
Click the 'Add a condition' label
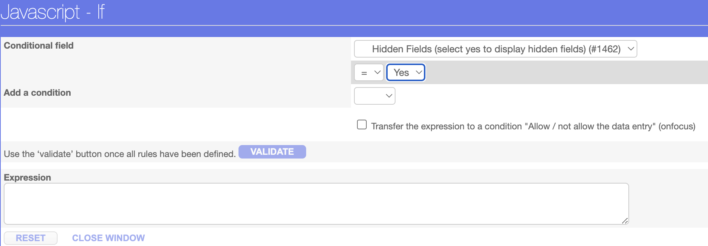coord(37,93)
